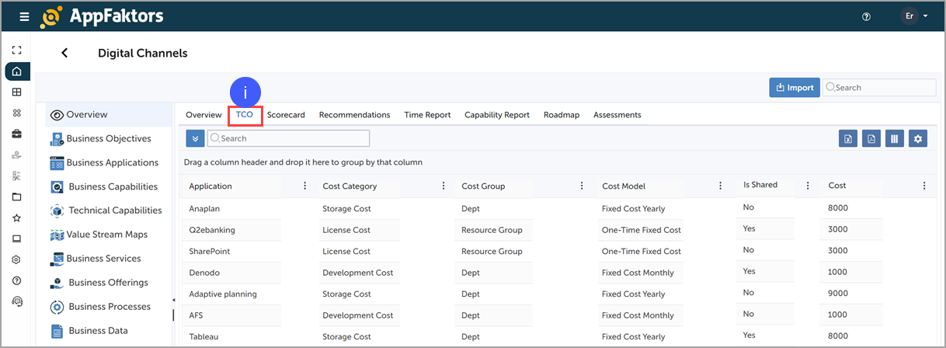
Task: Open Business Applications in the sidebar
Action: tap(112, 162)
